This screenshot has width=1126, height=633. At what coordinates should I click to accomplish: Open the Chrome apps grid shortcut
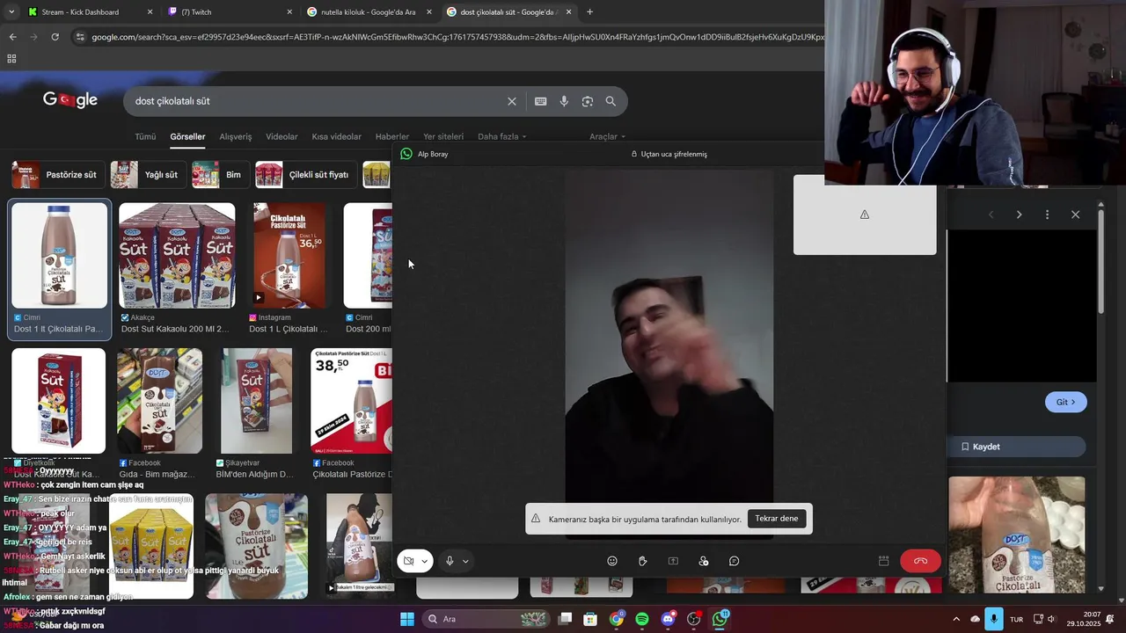pos(11,59)
